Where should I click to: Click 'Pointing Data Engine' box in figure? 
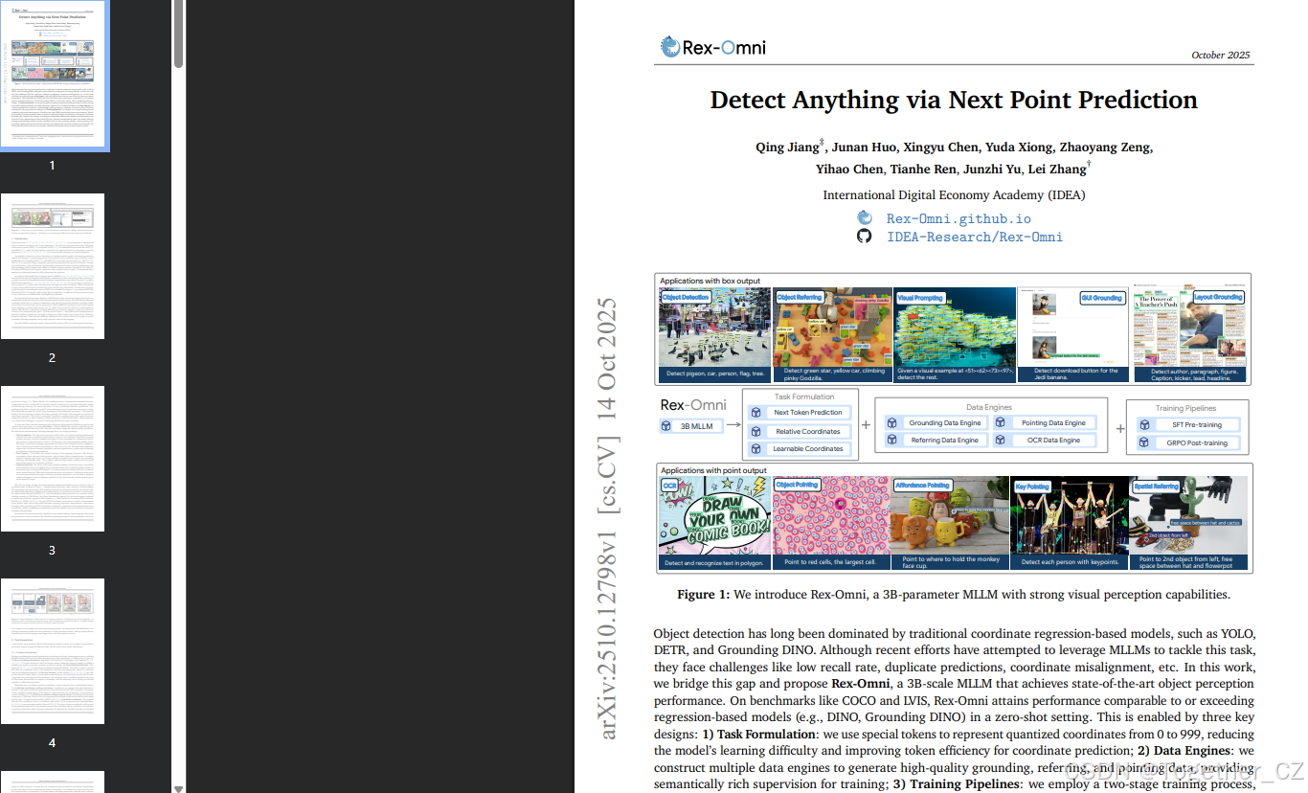(1045, 422)
